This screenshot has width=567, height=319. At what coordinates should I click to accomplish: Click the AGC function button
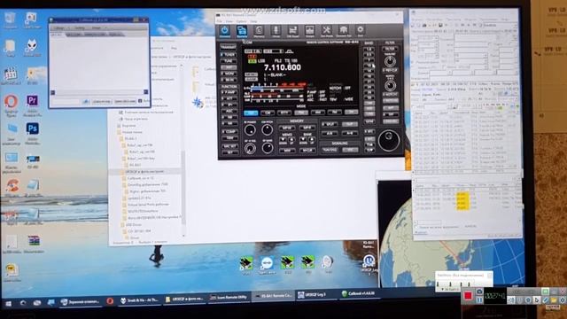(229, 111)
